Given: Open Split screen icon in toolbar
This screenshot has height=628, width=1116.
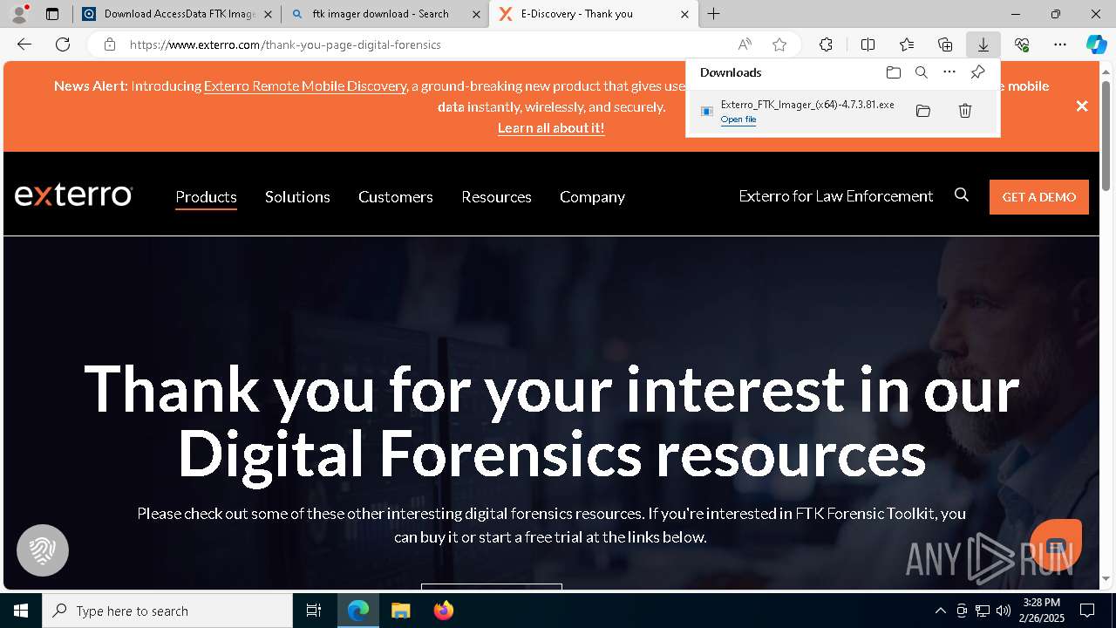Looking at the screenshot, I should click(868, 44).
